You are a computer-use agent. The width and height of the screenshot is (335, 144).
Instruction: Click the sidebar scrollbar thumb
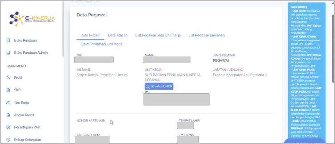(63, 29)
